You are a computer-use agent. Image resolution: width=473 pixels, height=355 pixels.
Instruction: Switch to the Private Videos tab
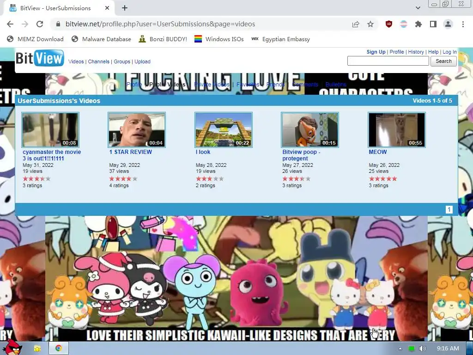click(212, 85)
